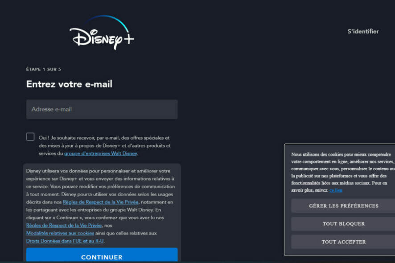395x263 pixels.
Task: Select TOUT BLOQUER to reject cookies
Action: click(344, 224)
